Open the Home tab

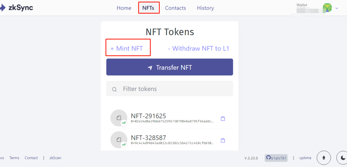click(x=124, y=8)
